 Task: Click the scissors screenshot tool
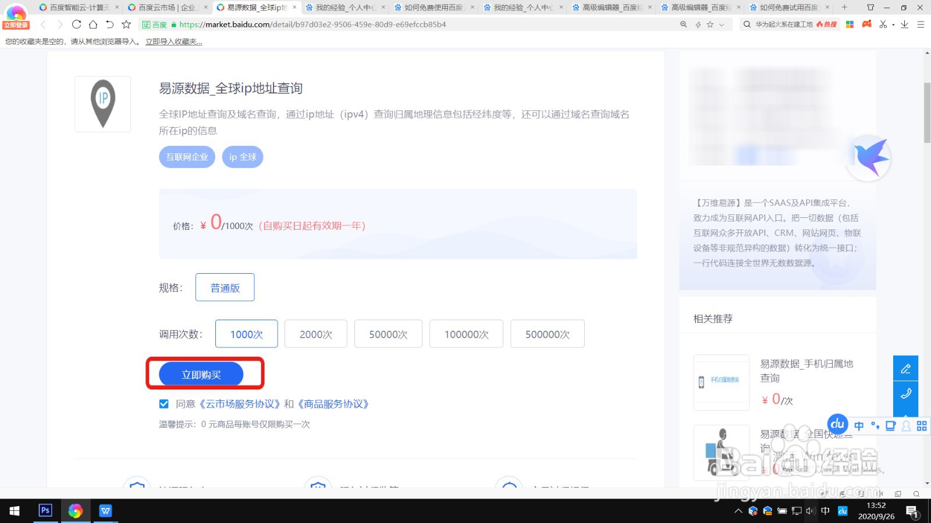pyautogui.click(x=883, y=24)
